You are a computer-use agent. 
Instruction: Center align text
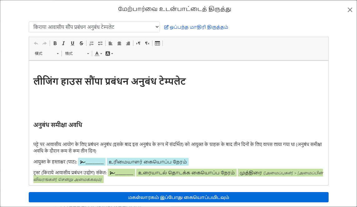point(119,43)
